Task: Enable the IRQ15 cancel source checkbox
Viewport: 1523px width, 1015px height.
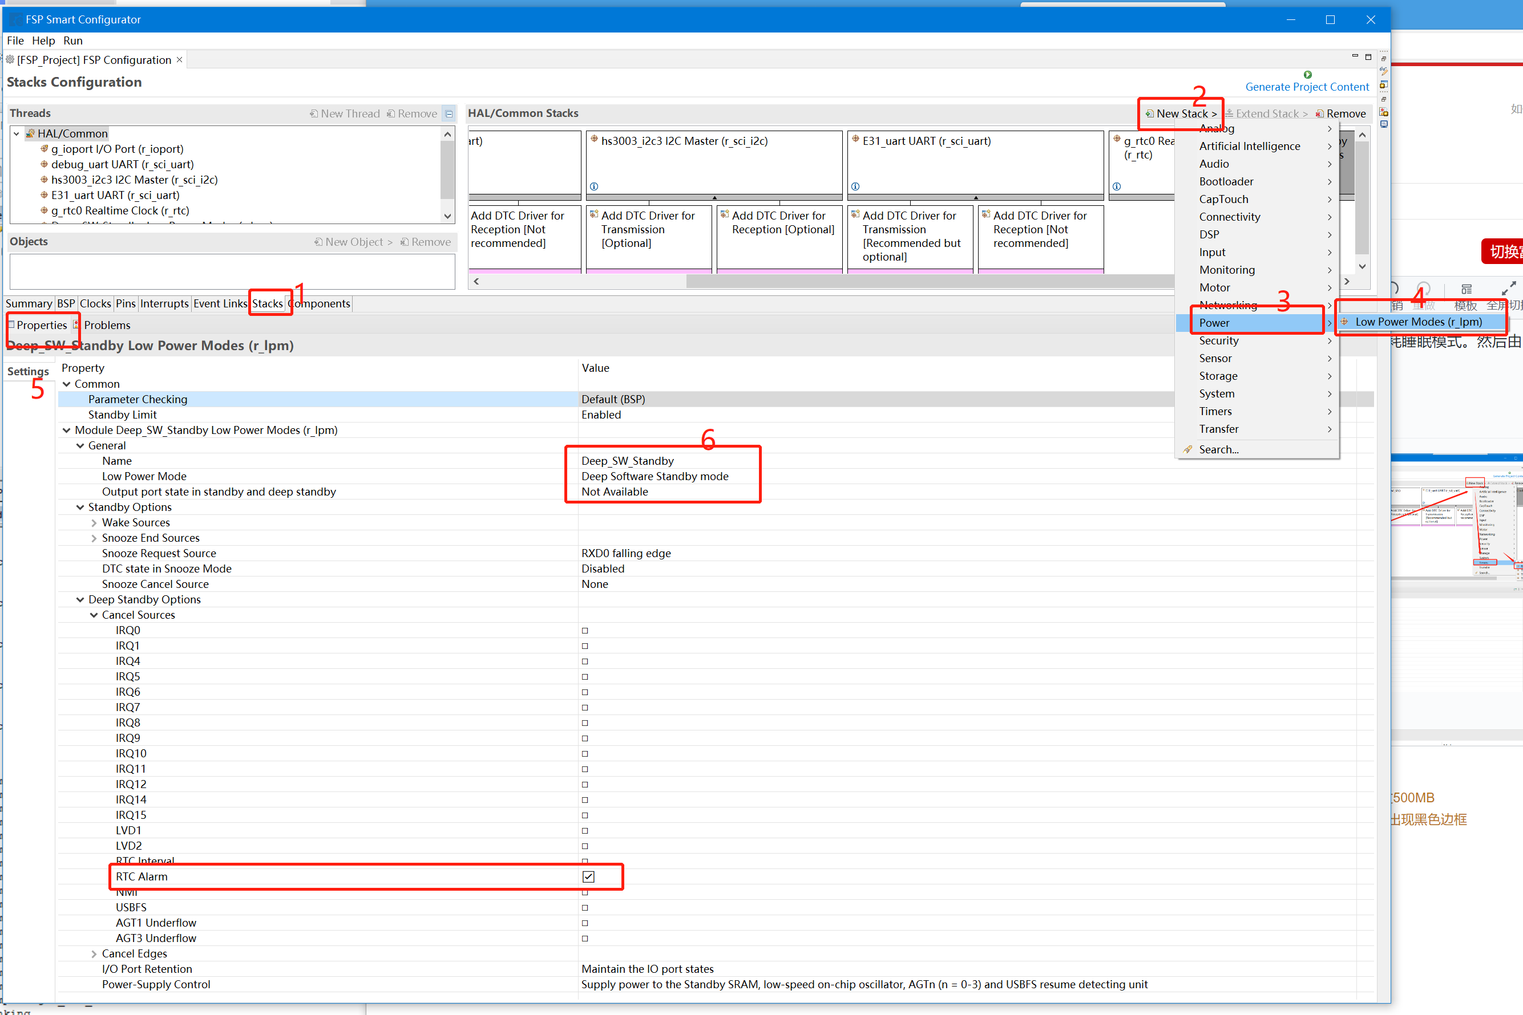Action: pyautogui.click(x=585, y=815)
